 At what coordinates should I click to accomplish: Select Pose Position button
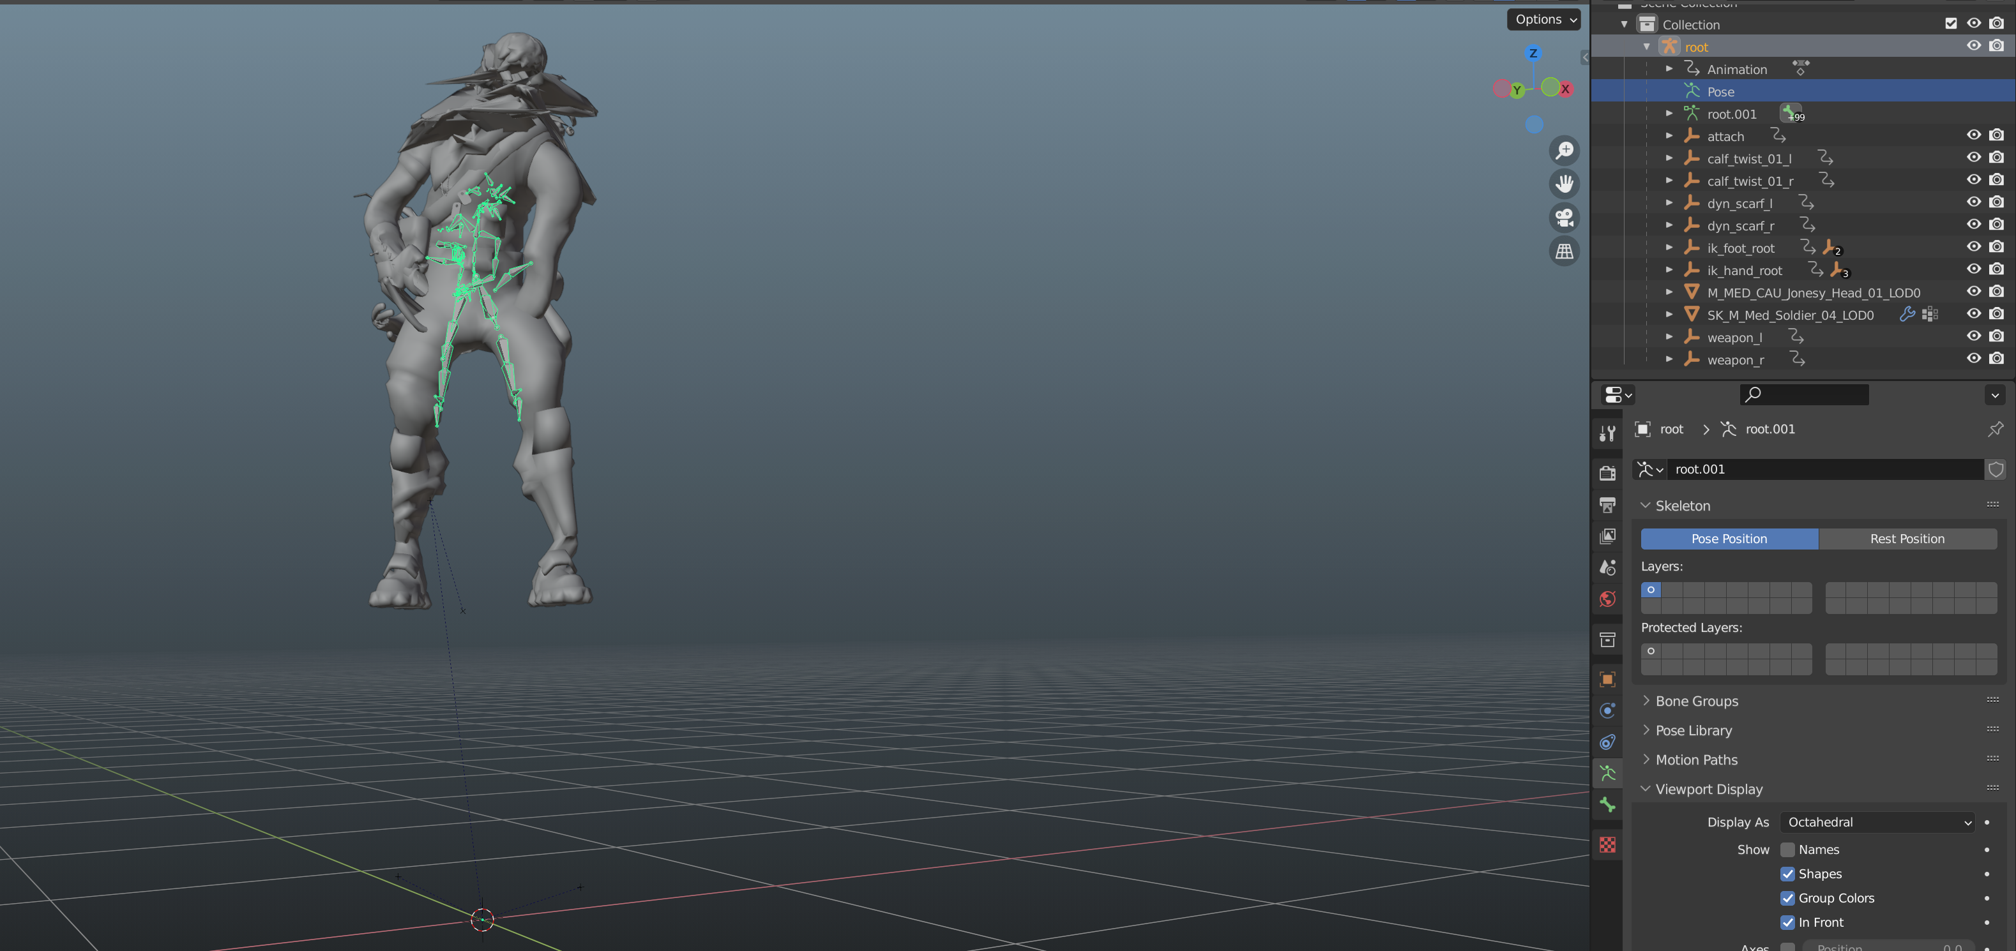point(1729,539)
